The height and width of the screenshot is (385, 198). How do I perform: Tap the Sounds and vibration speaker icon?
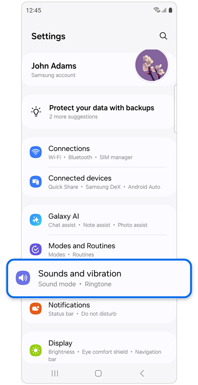click(23, 278)
